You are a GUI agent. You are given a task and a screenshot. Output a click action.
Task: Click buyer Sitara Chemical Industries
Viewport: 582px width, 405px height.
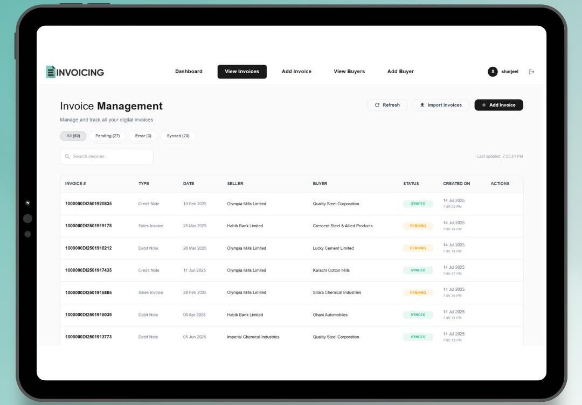(337, 292)
